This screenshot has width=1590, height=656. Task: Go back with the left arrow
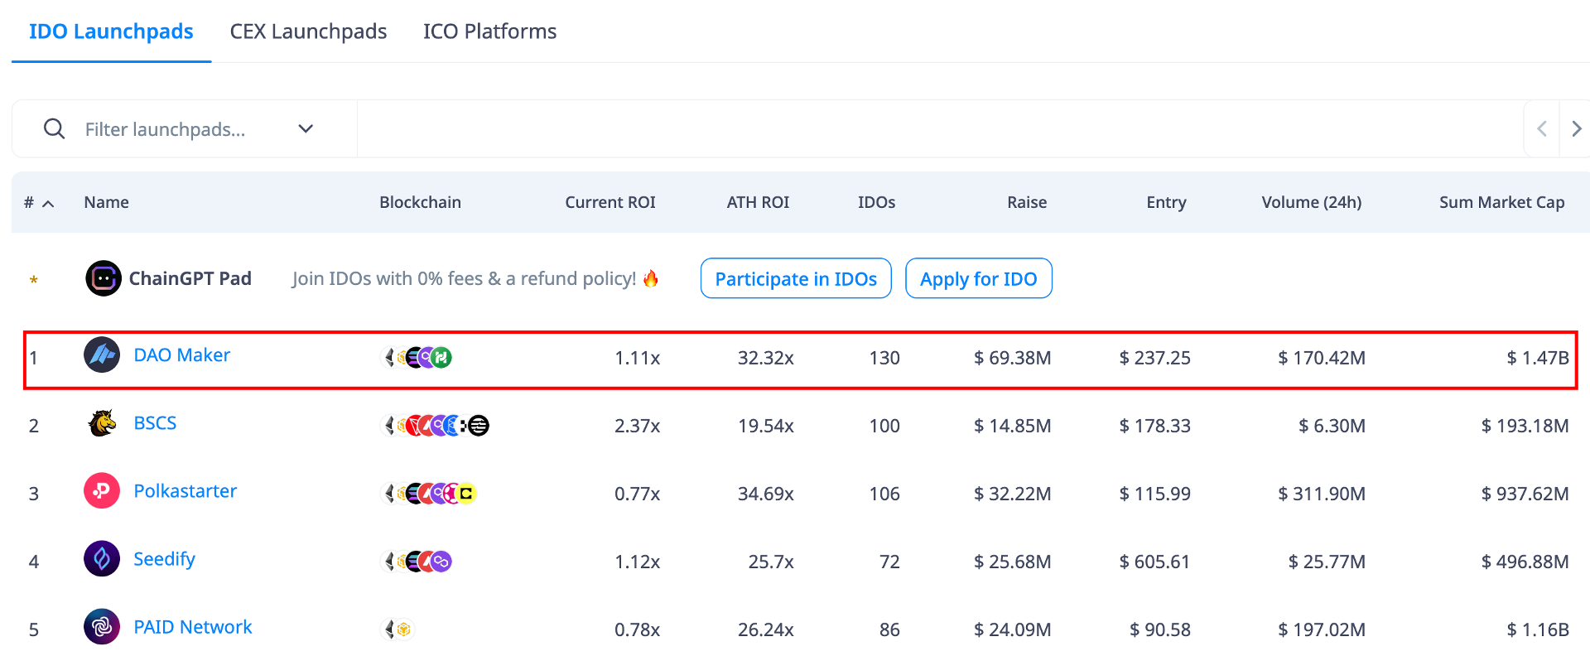click(x=1542, y=128)
